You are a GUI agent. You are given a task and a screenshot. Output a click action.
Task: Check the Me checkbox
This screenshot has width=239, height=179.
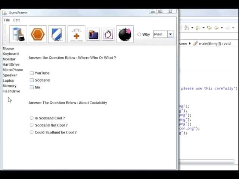pos(32,87)
